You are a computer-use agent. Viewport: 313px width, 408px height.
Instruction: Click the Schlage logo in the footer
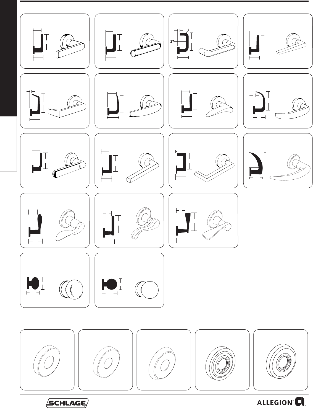tap(67, 403)
